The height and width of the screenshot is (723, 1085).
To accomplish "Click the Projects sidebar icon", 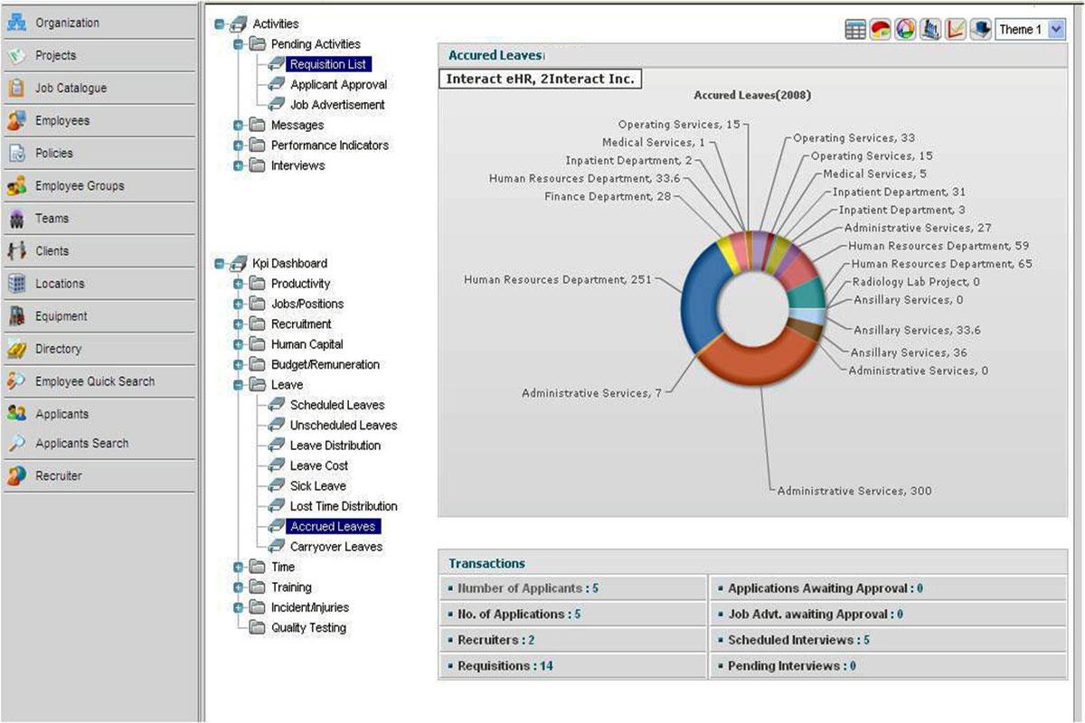I will [x=16, y=55].
